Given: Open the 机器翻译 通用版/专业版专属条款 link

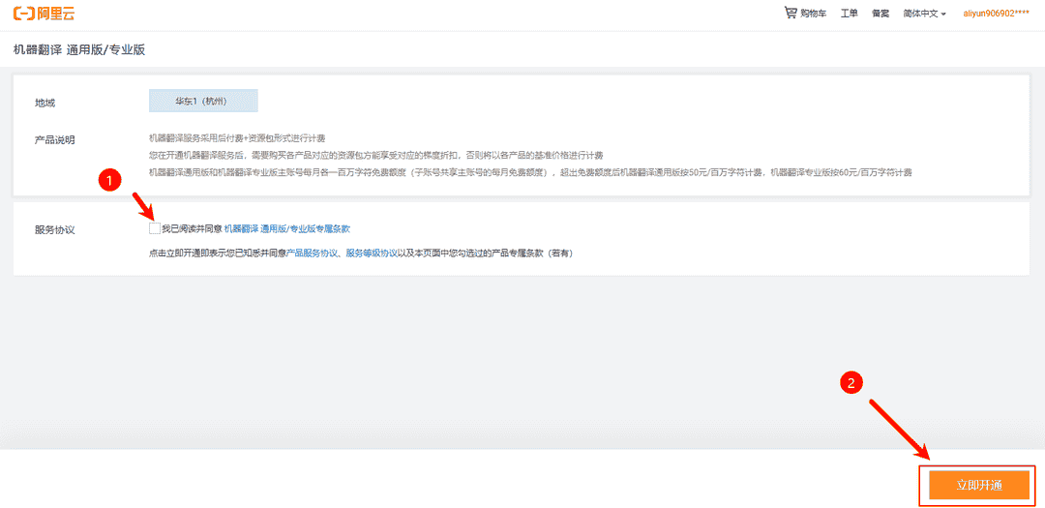Looking at the screenshot, I should click(286, 229).
